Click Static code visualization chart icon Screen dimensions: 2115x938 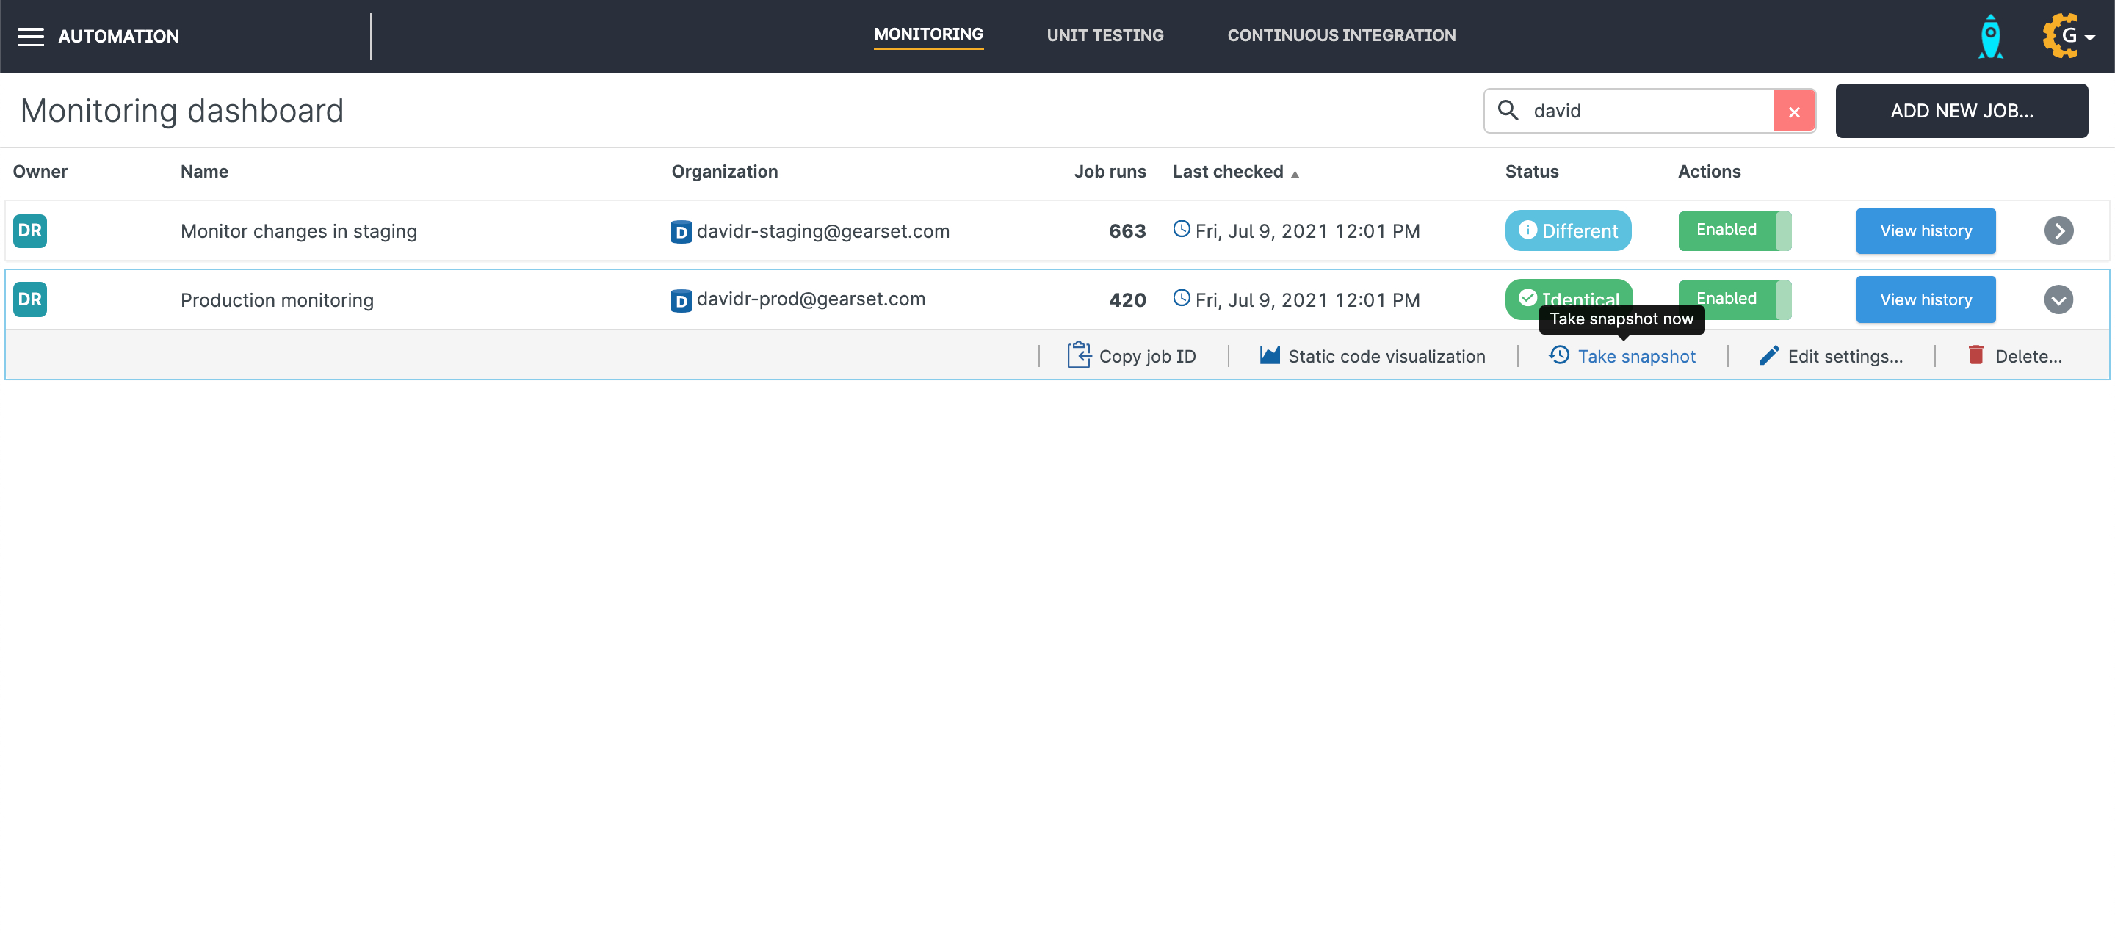tap(1269, 355)
